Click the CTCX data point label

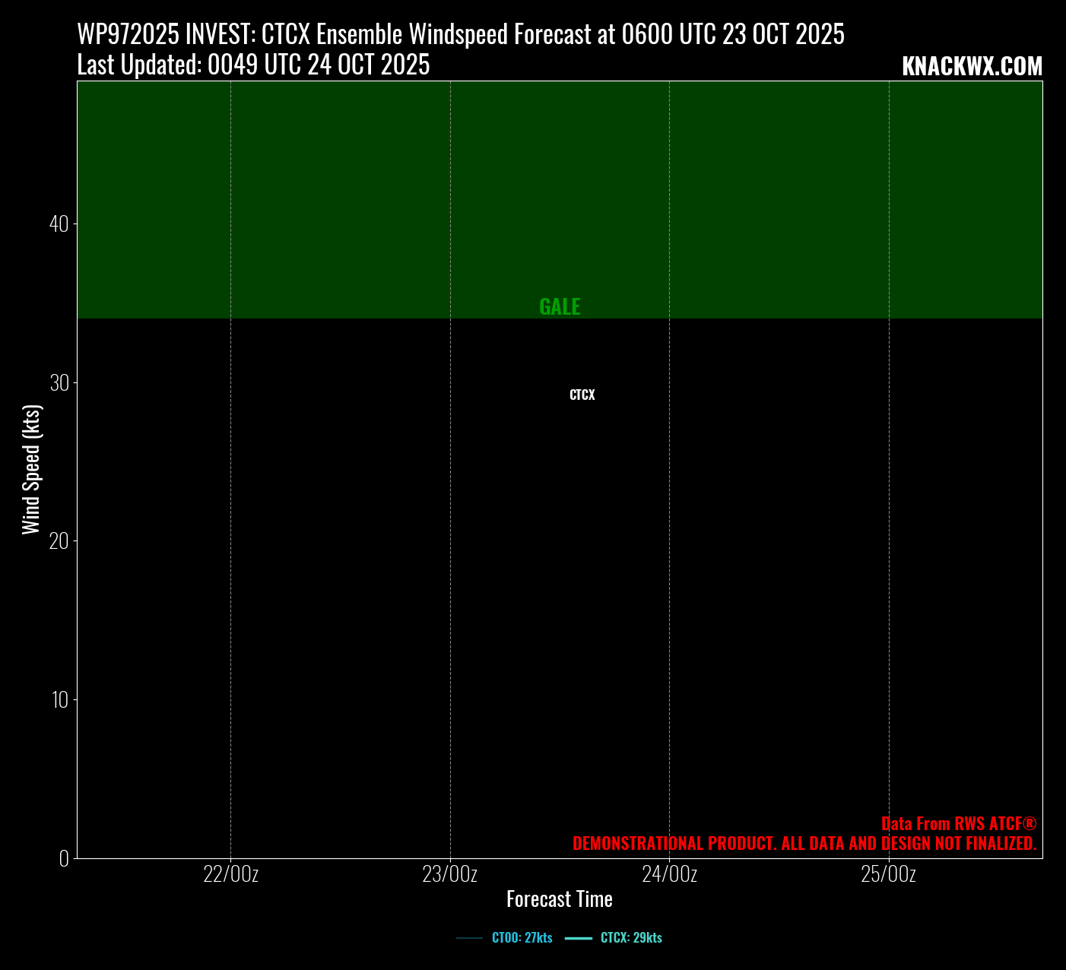[x=582, y=395]
